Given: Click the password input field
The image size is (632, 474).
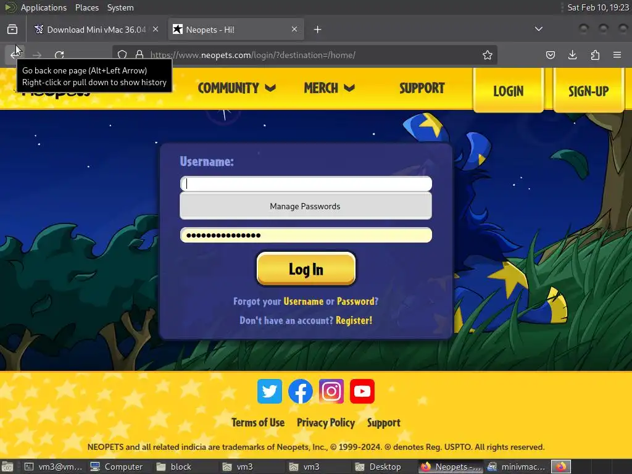Looking at the screenshot, I should (306, 235).
